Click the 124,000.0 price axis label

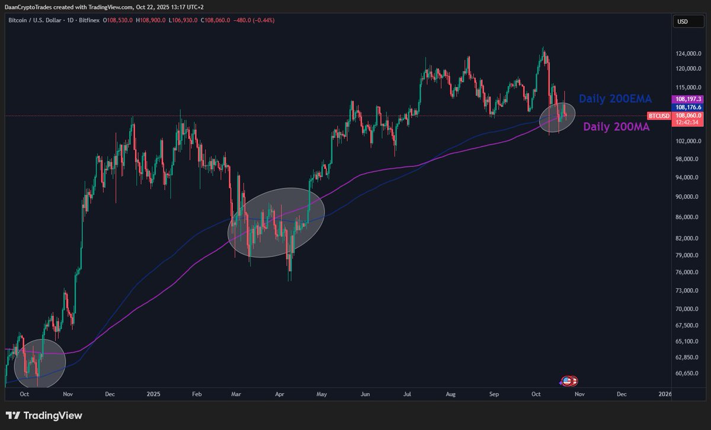(x=688, y=54)
